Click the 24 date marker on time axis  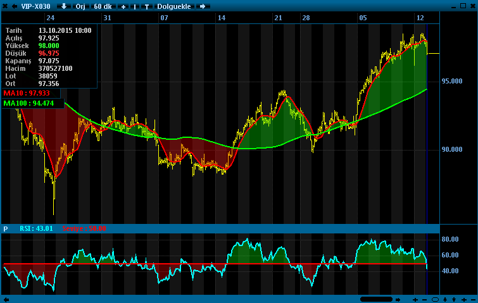[50, 18]
